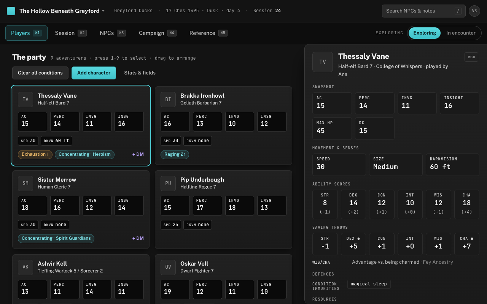The image size is (487, 304).
Task: Switch to the Session tab
Action: click(x=71, y=33)
